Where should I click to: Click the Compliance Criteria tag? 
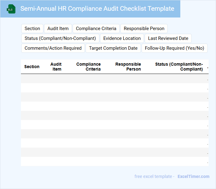(x=96, y=29)
